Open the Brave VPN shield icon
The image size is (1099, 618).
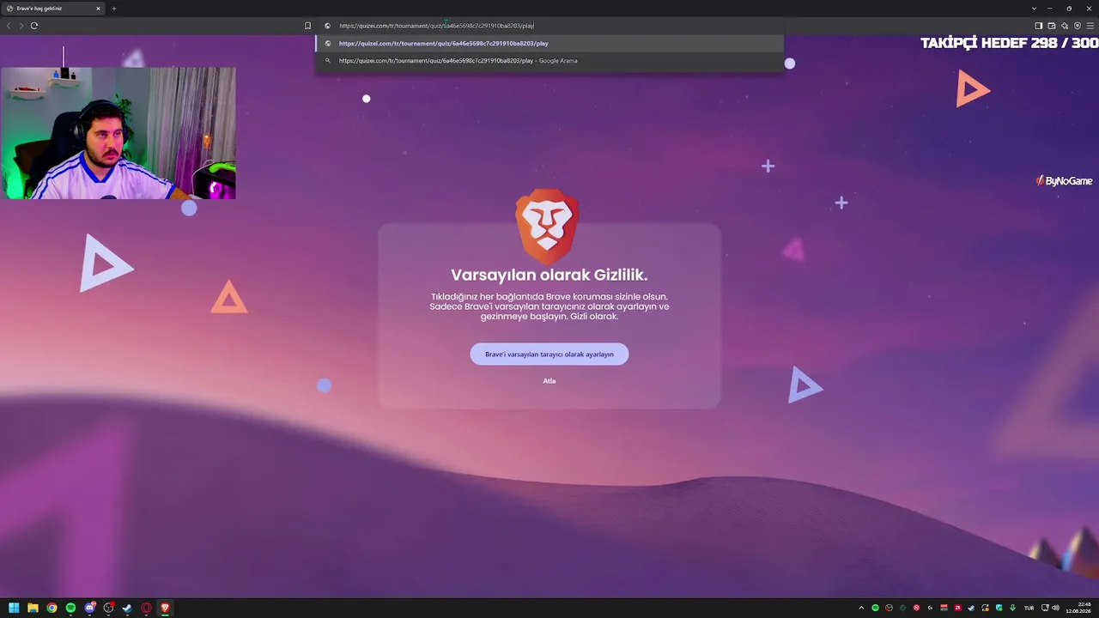(x=1078, y=26)
